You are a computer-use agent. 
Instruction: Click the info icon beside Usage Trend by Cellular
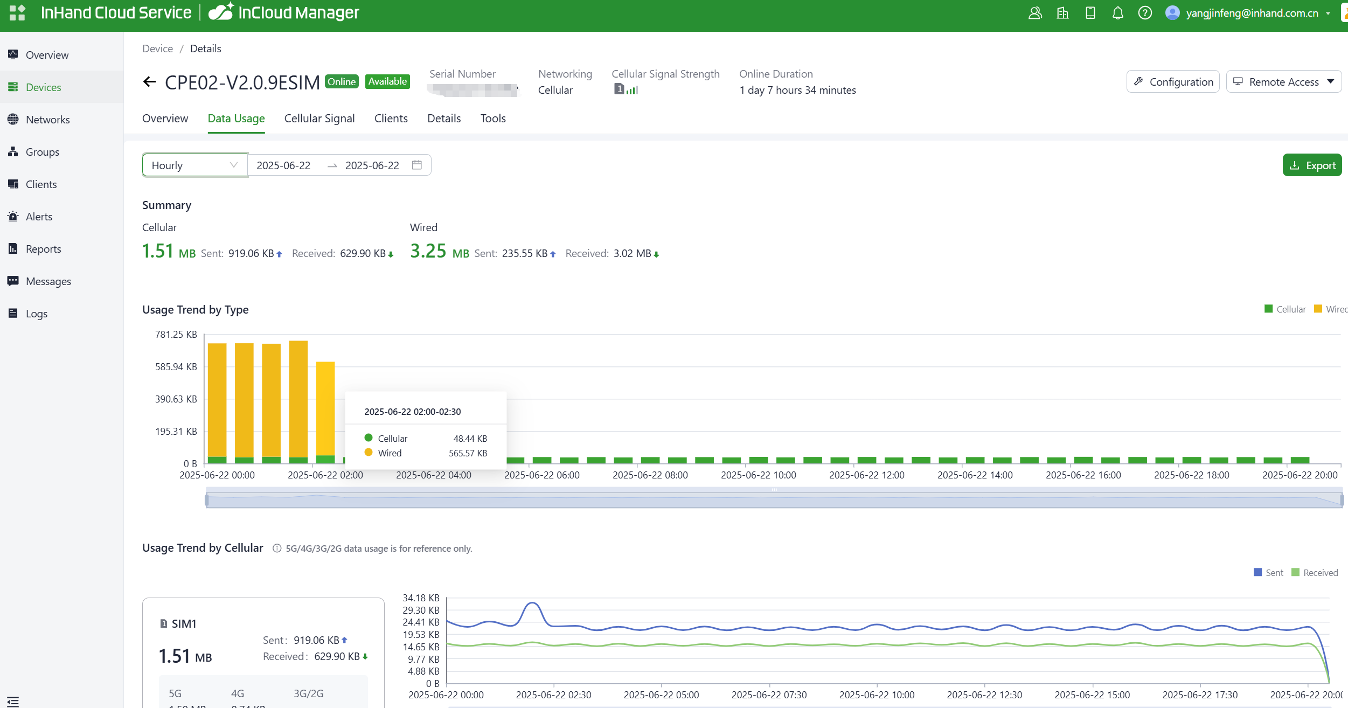point(277,549)
